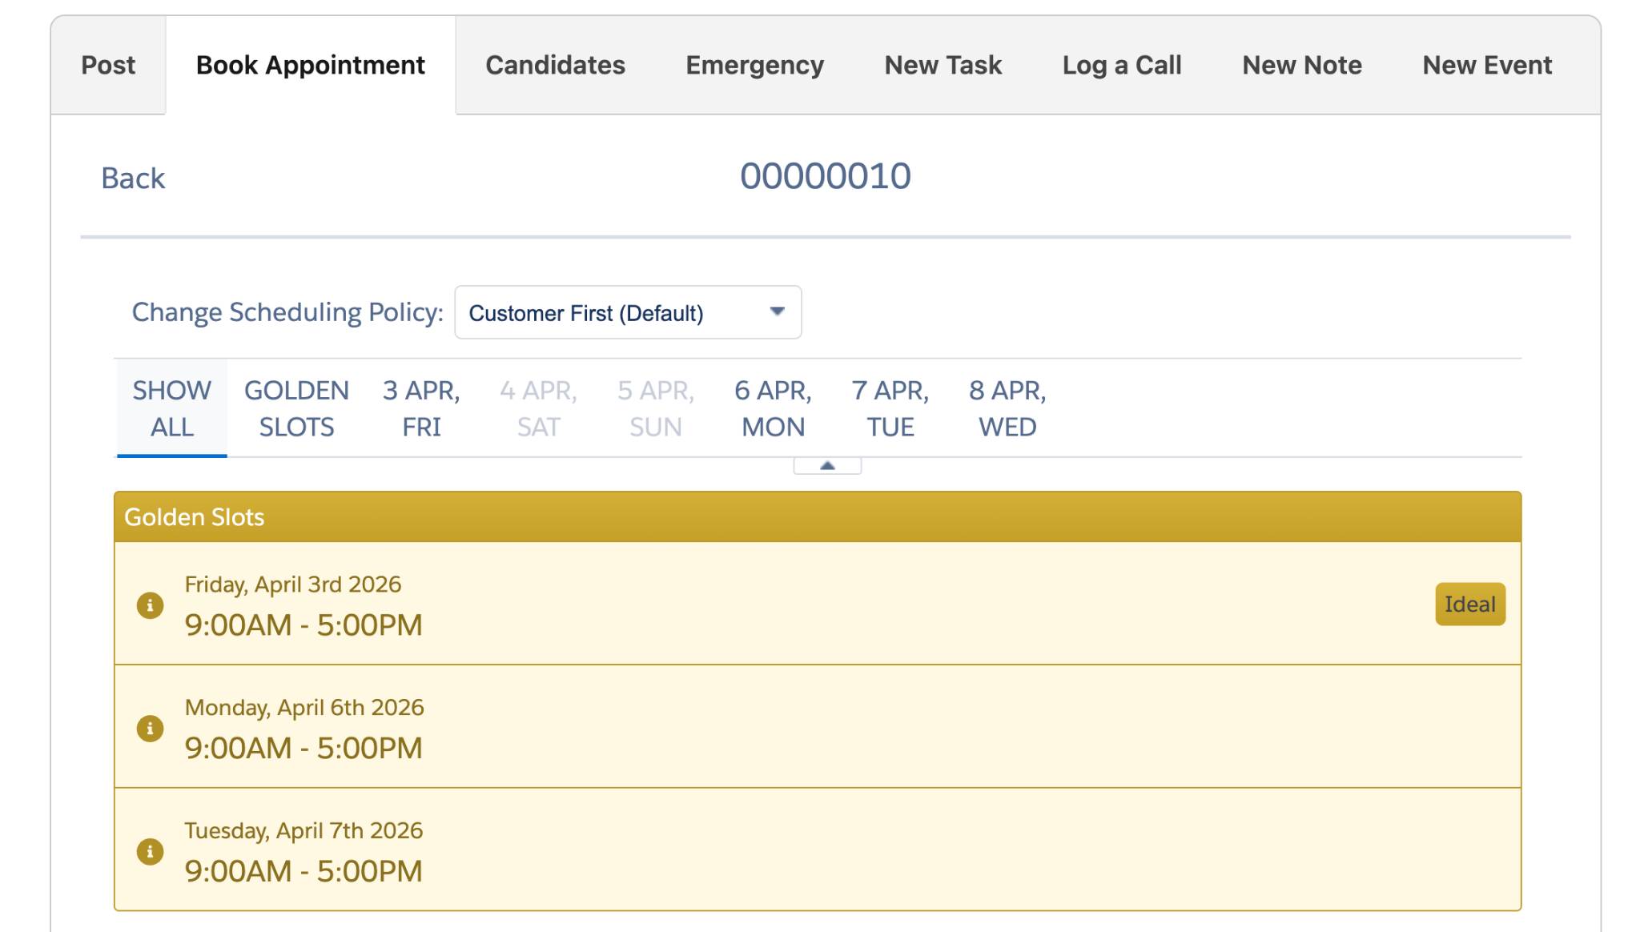Open the Emergency tab
The width and height of the screenshot is (1640, 932).
754,65
